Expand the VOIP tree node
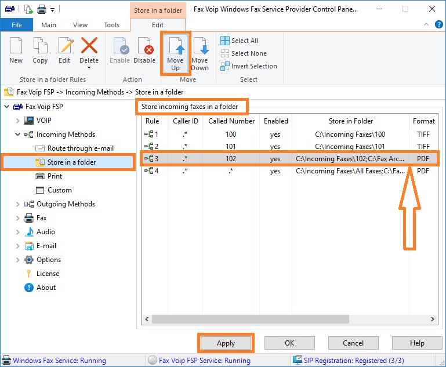 tap(17, 121)
